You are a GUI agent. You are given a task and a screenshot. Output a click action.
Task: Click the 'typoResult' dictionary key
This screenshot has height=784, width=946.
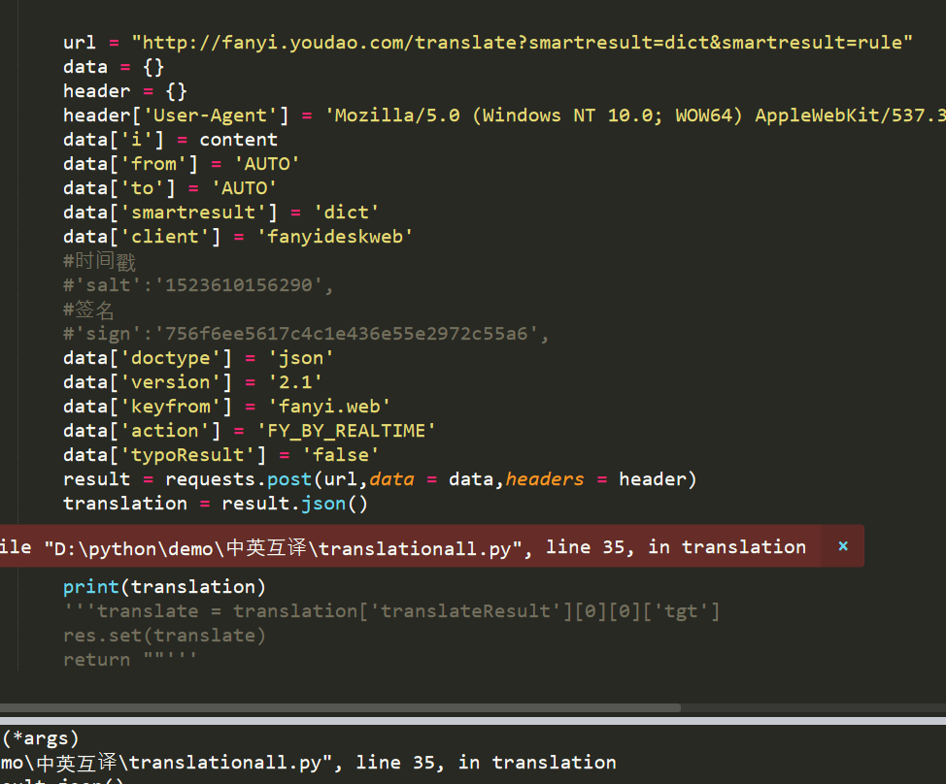(175, 455)
